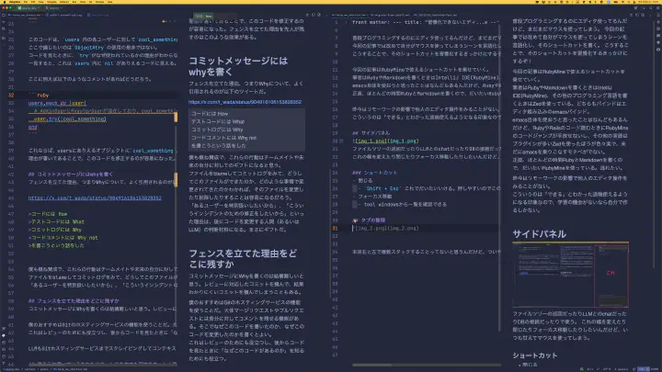
Task: Click the フェンスを立てた理由をどこに残すか heading in preview
Action: pyautogui.click(x=243, y=258)
